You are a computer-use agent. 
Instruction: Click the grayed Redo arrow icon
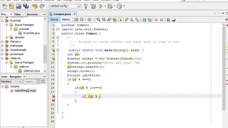point(42,6)
